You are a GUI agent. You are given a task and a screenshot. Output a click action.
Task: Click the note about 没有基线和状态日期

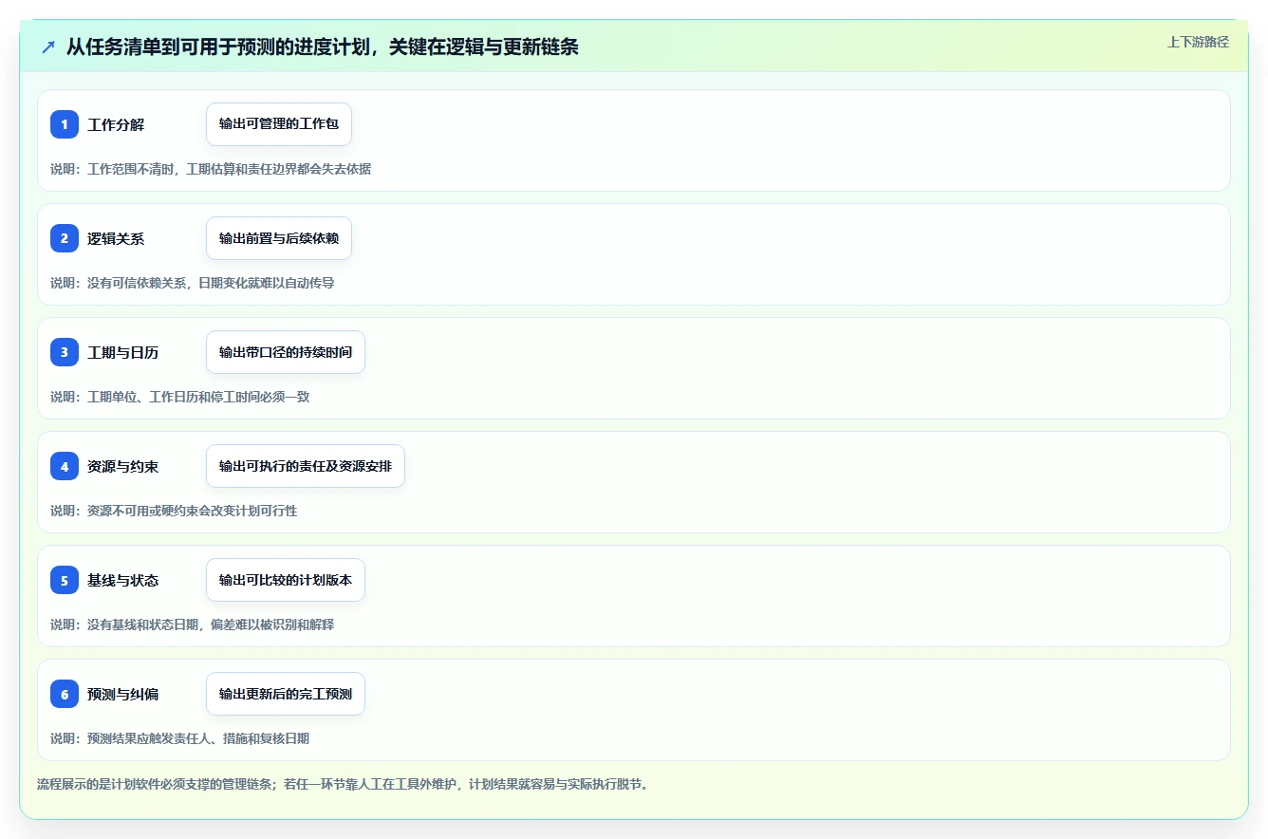point(193,625)
